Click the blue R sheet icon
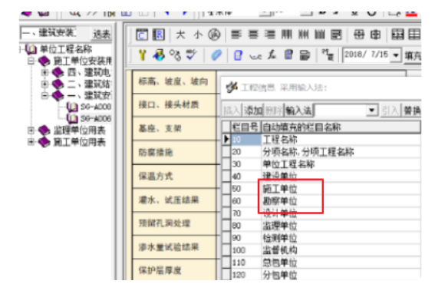This screenshot has height=294, width=435. (159, 35)
